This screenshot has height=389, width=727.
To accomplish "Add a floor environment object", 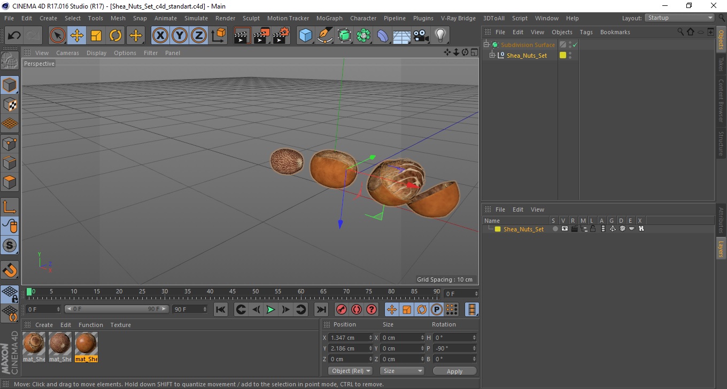I will (401, 36).
